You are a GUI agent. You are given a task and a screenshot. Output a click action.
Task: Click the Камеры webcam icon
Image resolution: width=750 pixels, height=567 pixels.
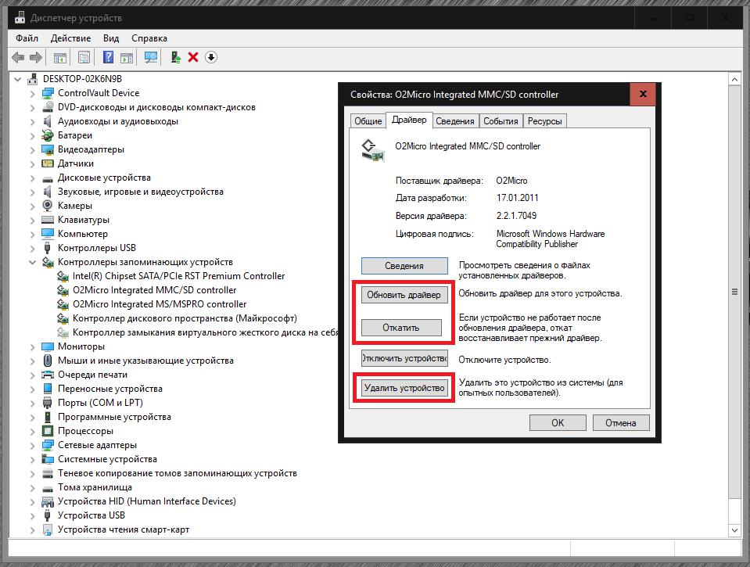[x=48, y=206]
